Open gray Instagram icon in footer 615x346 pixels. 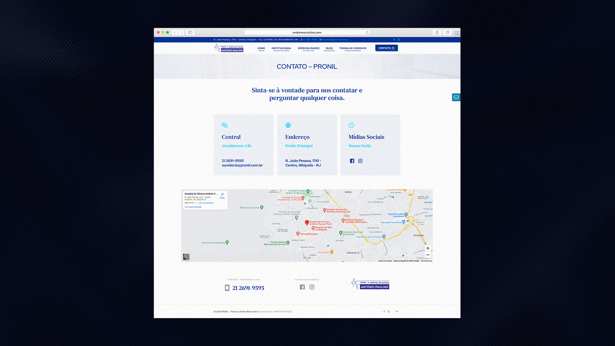(312, 287)
